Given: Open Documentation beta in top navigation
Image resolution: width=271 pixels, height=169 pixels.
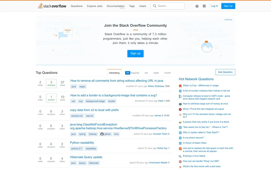Looking at the screenshot, I should point(116,6).
